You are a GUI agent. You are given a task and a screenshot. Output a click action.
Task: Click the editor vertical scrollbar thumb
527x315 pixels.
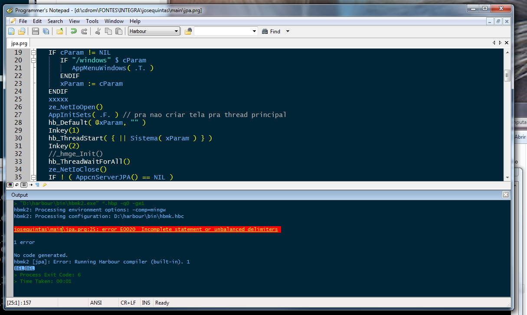coord(507,75)
